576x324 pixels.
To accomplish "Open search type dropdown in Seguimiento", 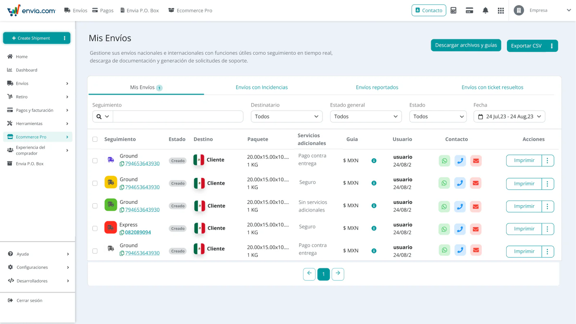I will 103,116.
